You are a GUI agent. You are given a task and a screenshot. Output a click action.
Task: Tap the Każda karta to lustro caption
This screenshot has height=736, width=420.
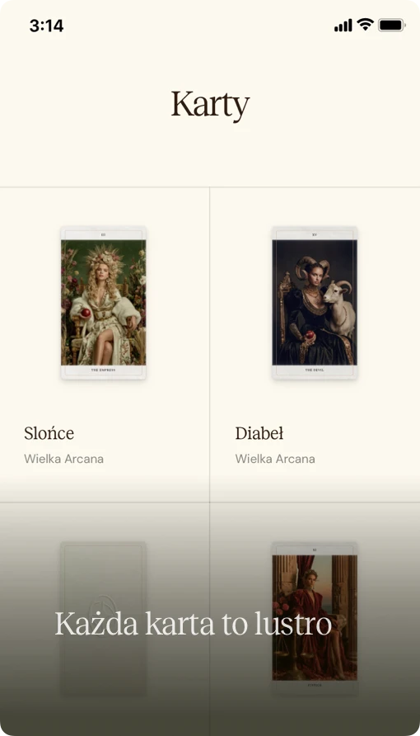[194, 624]
